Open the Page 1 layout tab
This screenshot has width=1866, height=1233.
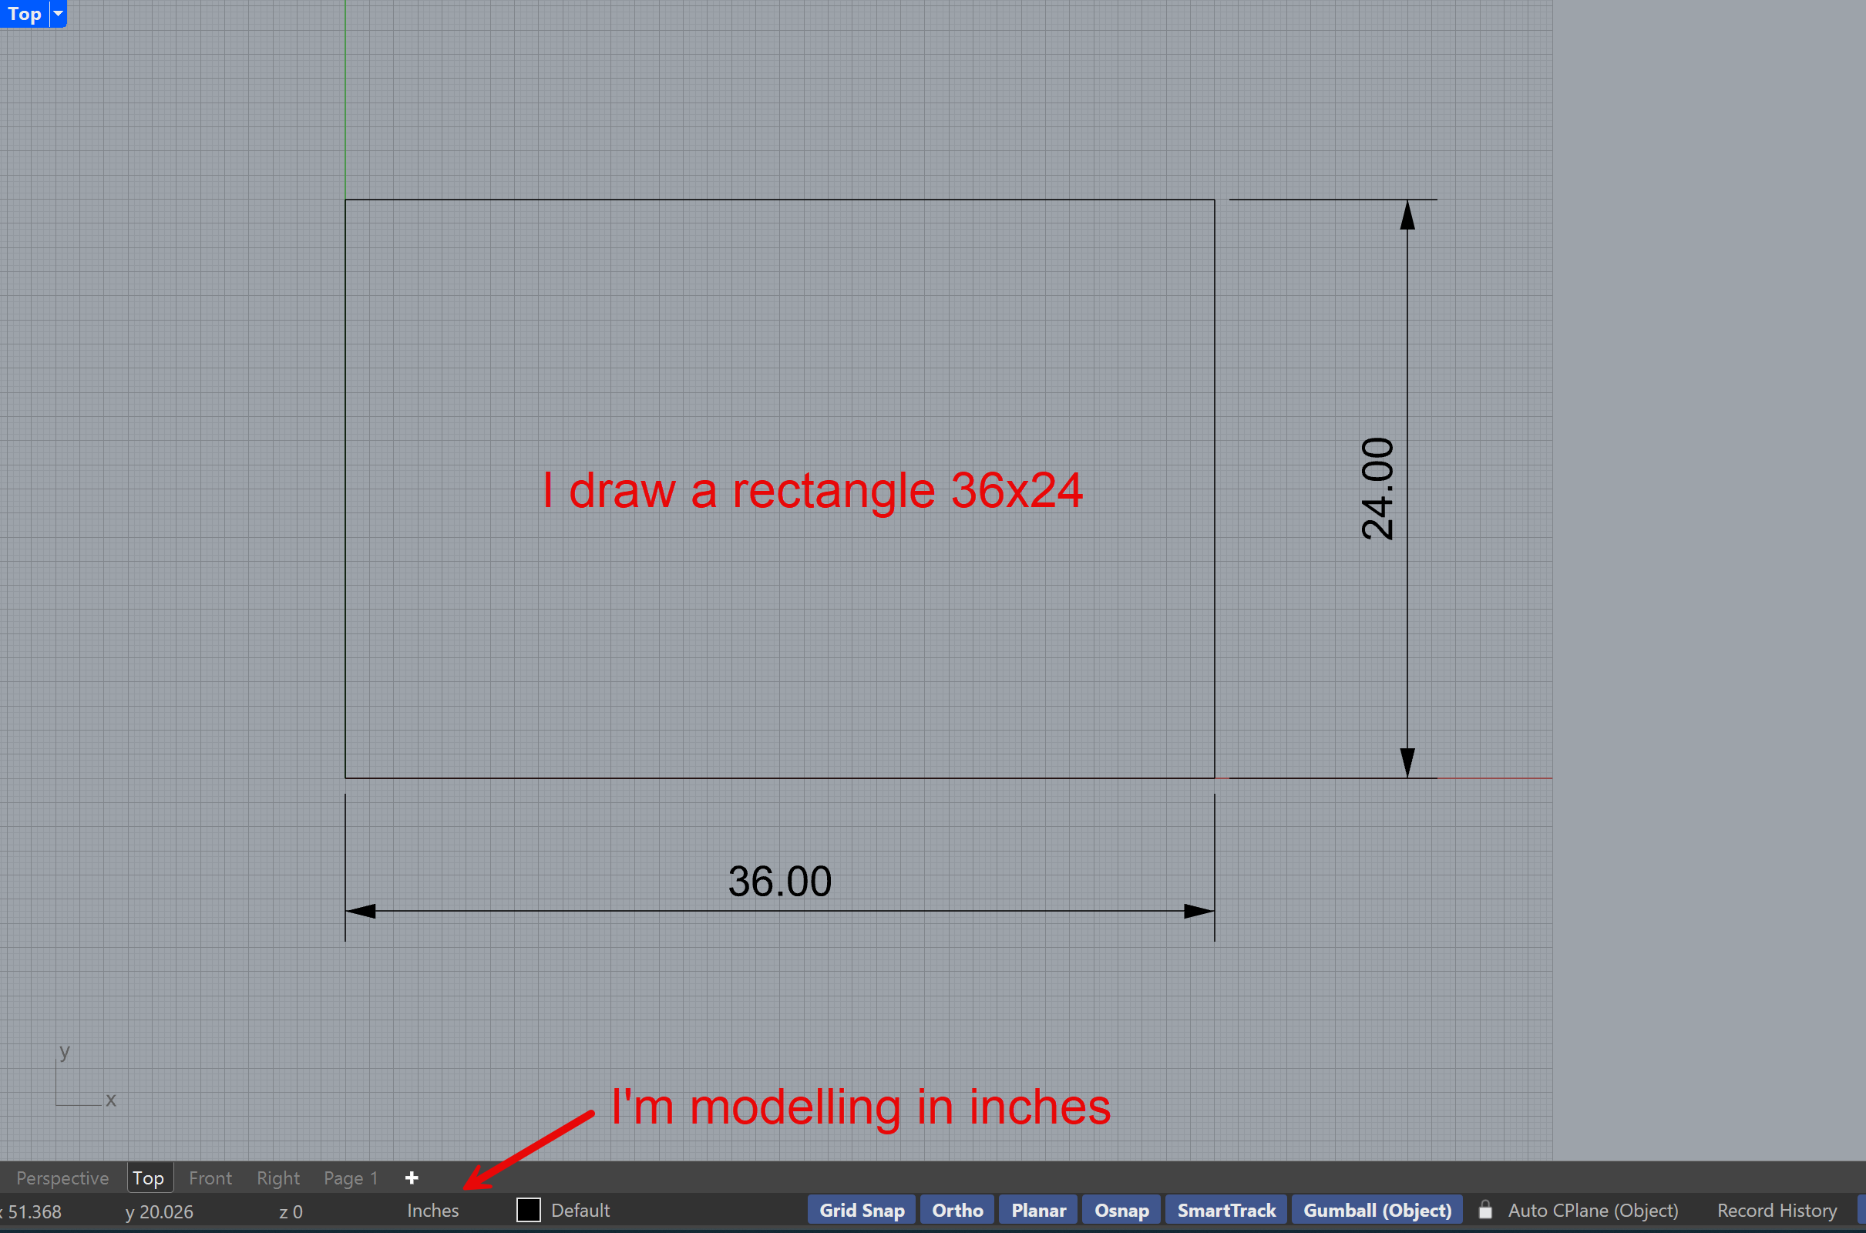pyautogui.click(x=351, y=1178)
